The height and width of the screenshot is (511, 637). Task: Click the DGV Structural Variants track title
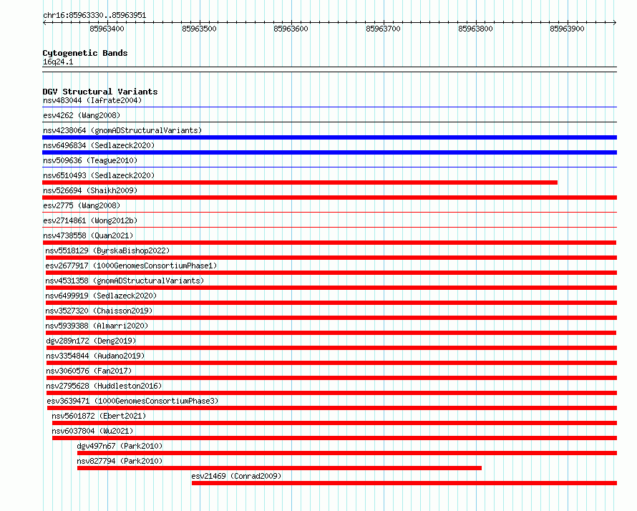pyautogui.click(x=100, y=92)
